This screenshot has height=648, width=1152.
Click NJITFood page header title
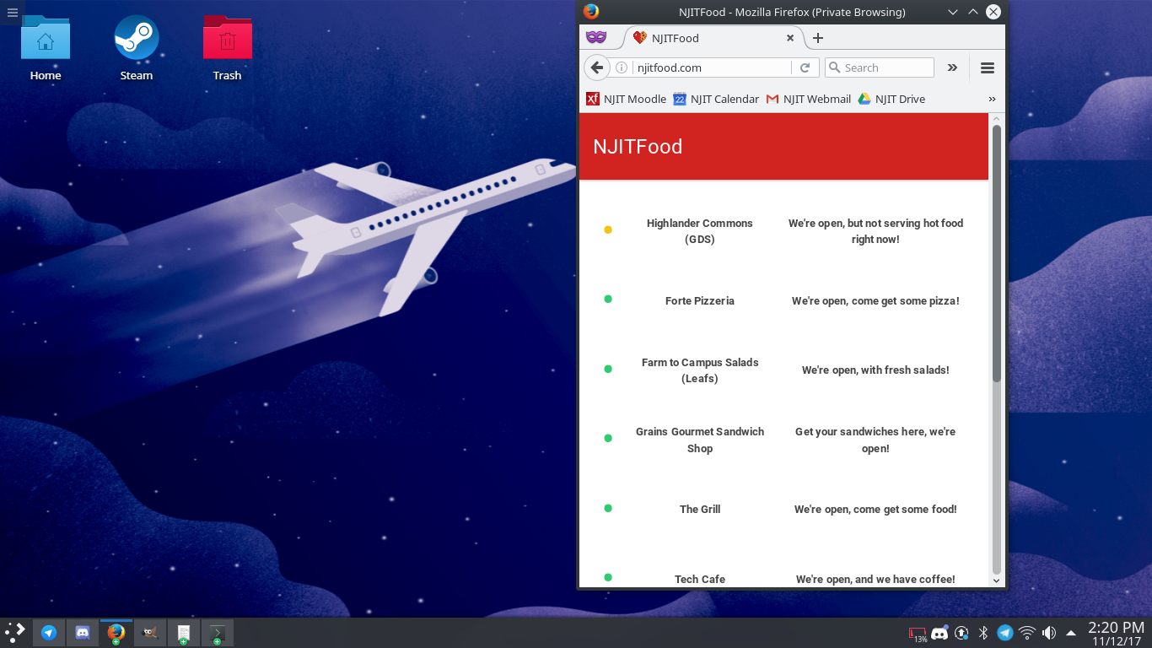coord(638,147)
